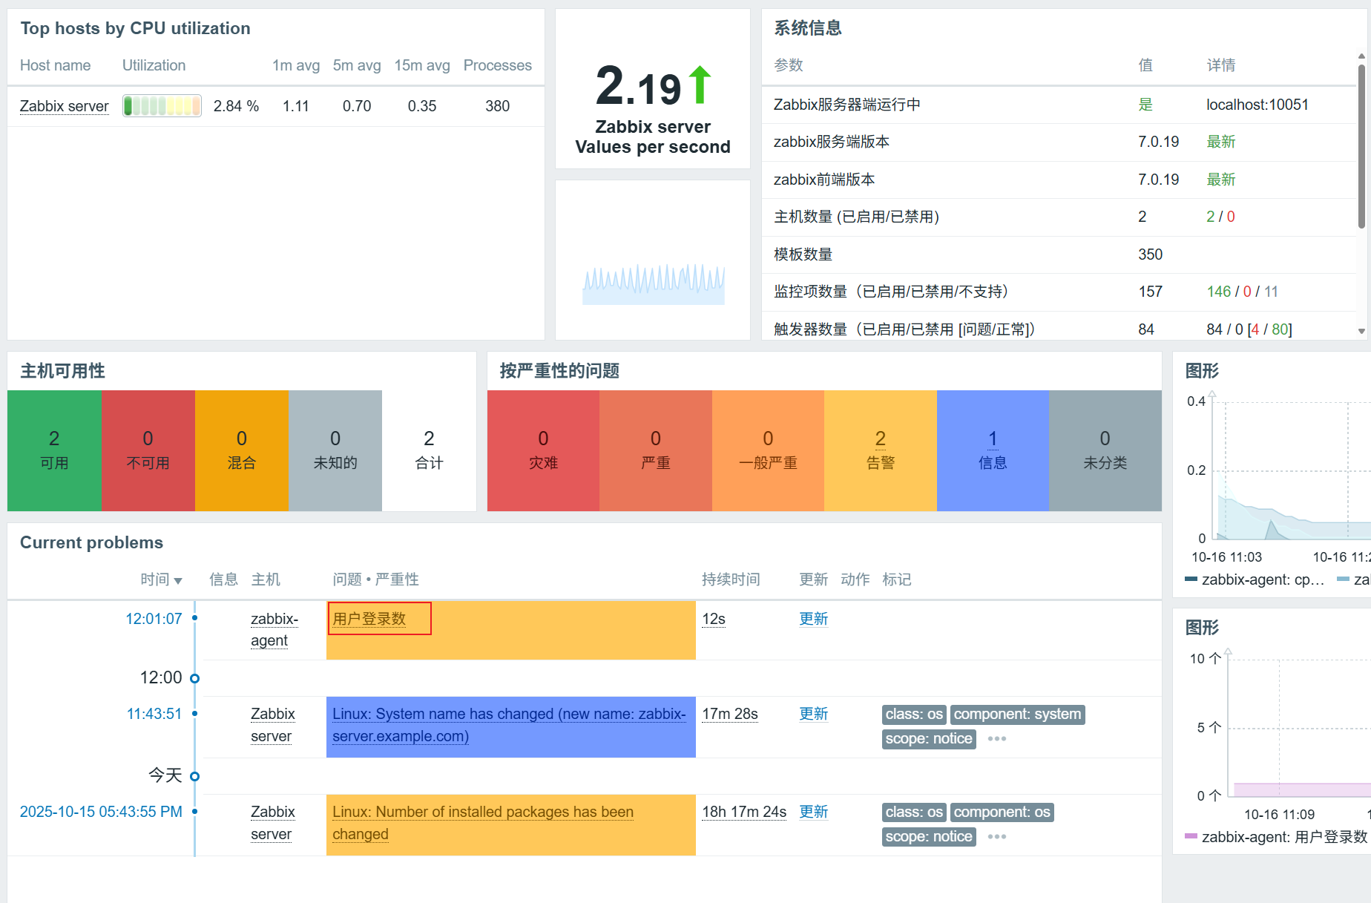Click the host count 2 / 0 detail

(1220, 217)
